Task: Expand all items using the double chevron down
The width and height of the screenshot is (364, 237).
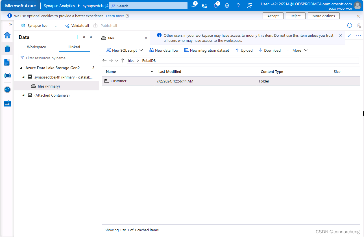Action: coord(84,37)
